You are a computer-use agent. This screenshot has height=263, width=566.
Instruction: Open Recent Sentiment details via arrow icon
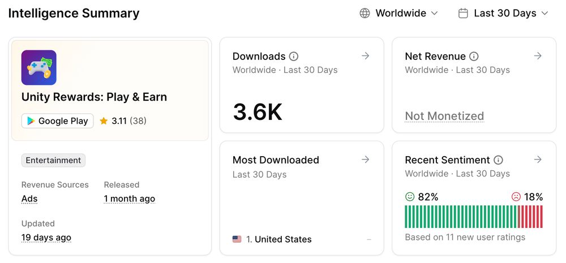pos(538,159)
